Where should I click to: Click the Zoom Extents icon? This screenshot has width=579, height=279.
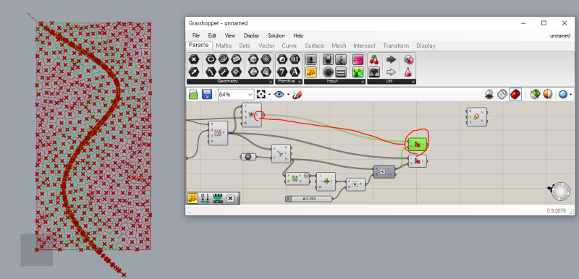pos(261,95)
